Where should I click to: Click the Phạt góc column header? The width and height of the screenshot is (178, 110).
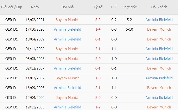pos(129,7)
